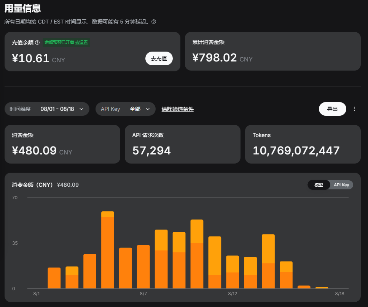Select the 10,769,072,447 Tokens value
This screenshot has height=307, width=368.
coord(296,151)
